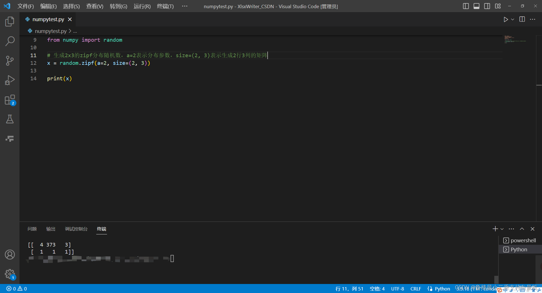The height and width of the screenshot is (293, 542).
Task: Click the editor vertical scrollbar marker
Action: [539, 85]
